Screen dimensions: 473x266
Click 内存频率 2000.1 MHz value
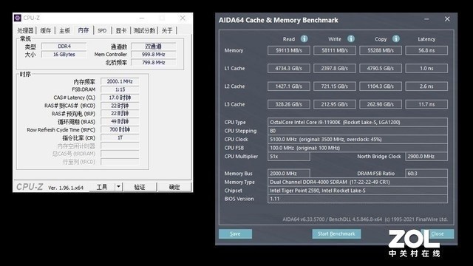point(120,81)
